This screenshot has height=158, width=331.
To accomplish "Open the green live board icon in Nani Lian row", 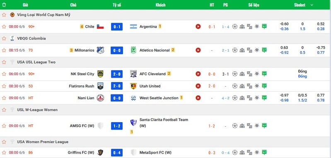I will pyautogui.click(x=264, y=98).
